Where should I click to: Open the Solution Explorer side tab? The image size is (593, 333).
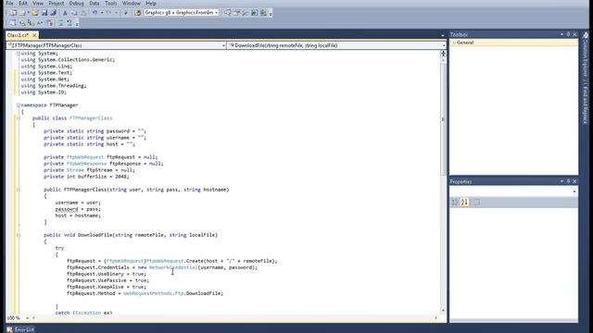(x=586, y=55)
